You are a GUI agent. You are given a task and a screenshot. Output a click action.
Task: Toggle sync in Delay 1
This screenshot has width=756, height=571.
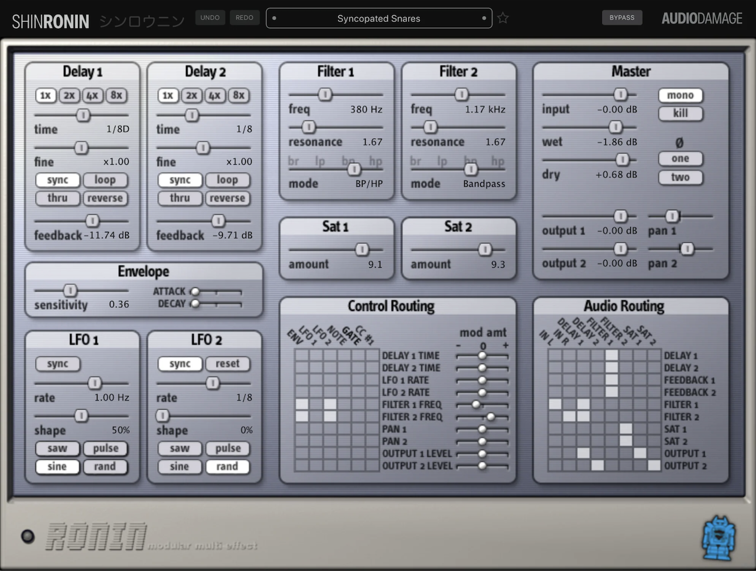pyautogui.click(x=58, y=180)
